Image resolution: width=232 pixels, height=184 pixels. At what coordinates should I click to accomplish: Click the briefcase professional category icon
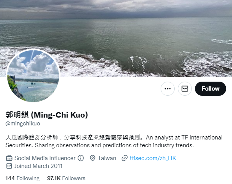[x=9, y=158]
